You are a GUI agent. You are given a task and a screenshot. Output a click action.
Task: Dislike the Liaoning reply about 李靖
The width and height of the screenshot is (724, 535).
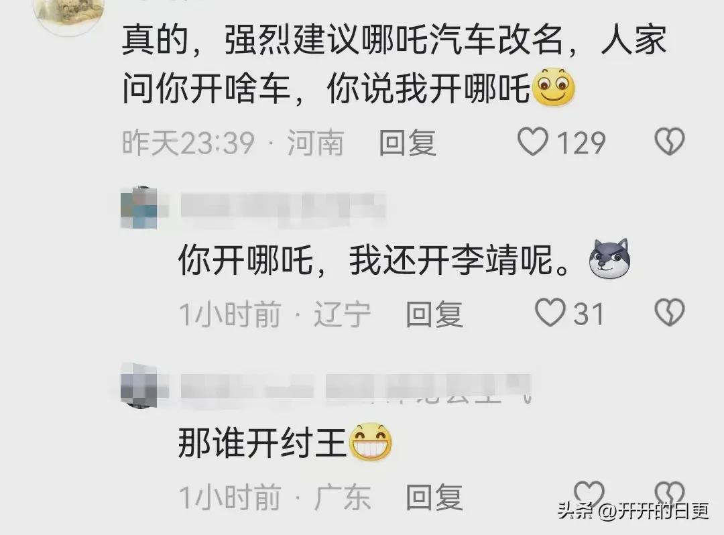670,313
